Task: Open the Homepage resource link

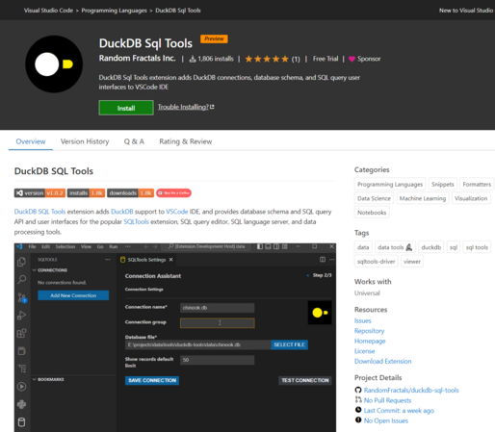Action: click(x=370, y=341)
